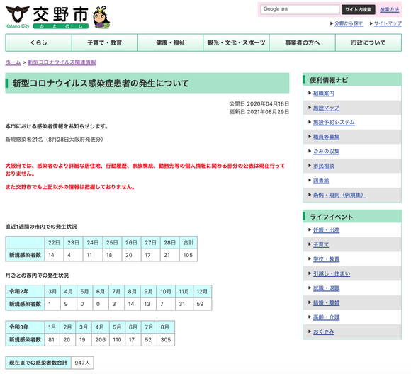This screenshot has width=411, height=374.
Task: Select the くらし navigation tab
Action: pyautogui.click(x=38, y=42)
